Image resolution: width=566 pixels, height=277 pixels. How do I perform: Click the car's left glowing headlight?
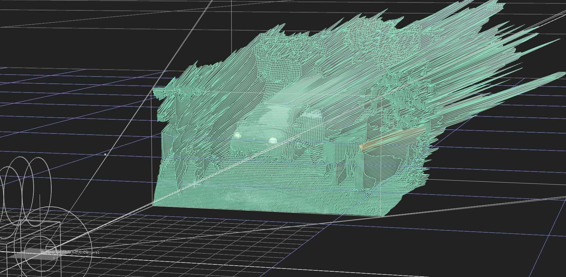pos(238,136)
